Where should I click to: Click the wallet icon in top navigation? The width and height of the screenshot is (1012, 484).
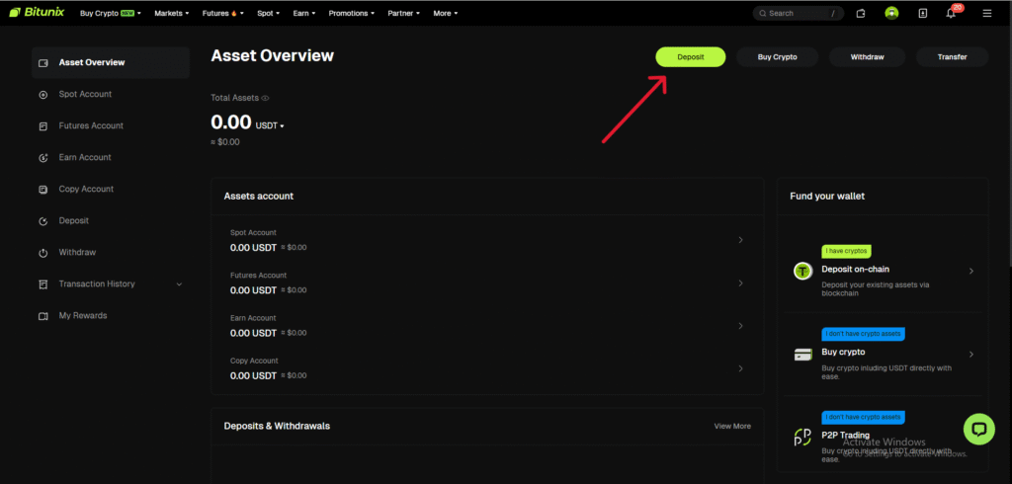861,14
